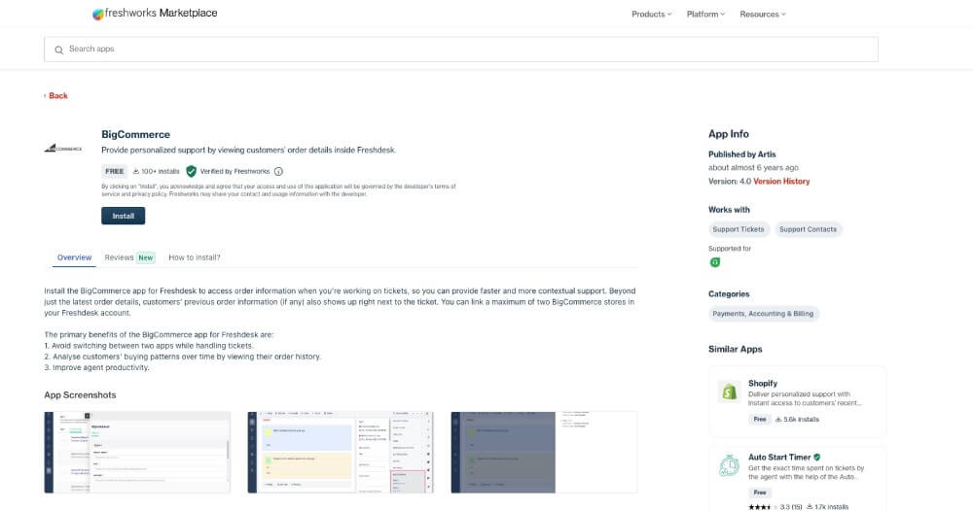Expand the Platform menu
The height and width of the screenshot is (511, 973).
(705, 15)
